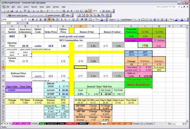The height and width of the screenshot is (129, 190).
Task: Select column G header
Action: pos(80,26)
